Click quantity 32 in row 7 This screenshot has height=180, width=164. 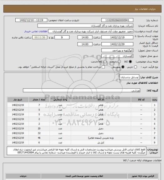tap(39, 133)
